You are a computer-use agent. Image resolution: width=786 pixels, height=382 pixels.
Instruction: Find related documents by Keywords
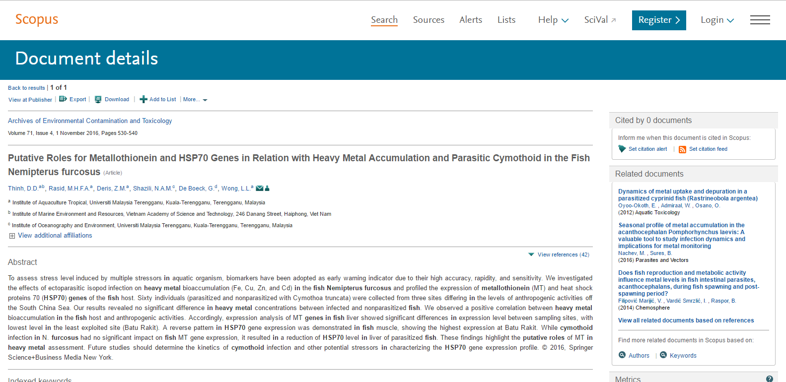click(678, 355)
